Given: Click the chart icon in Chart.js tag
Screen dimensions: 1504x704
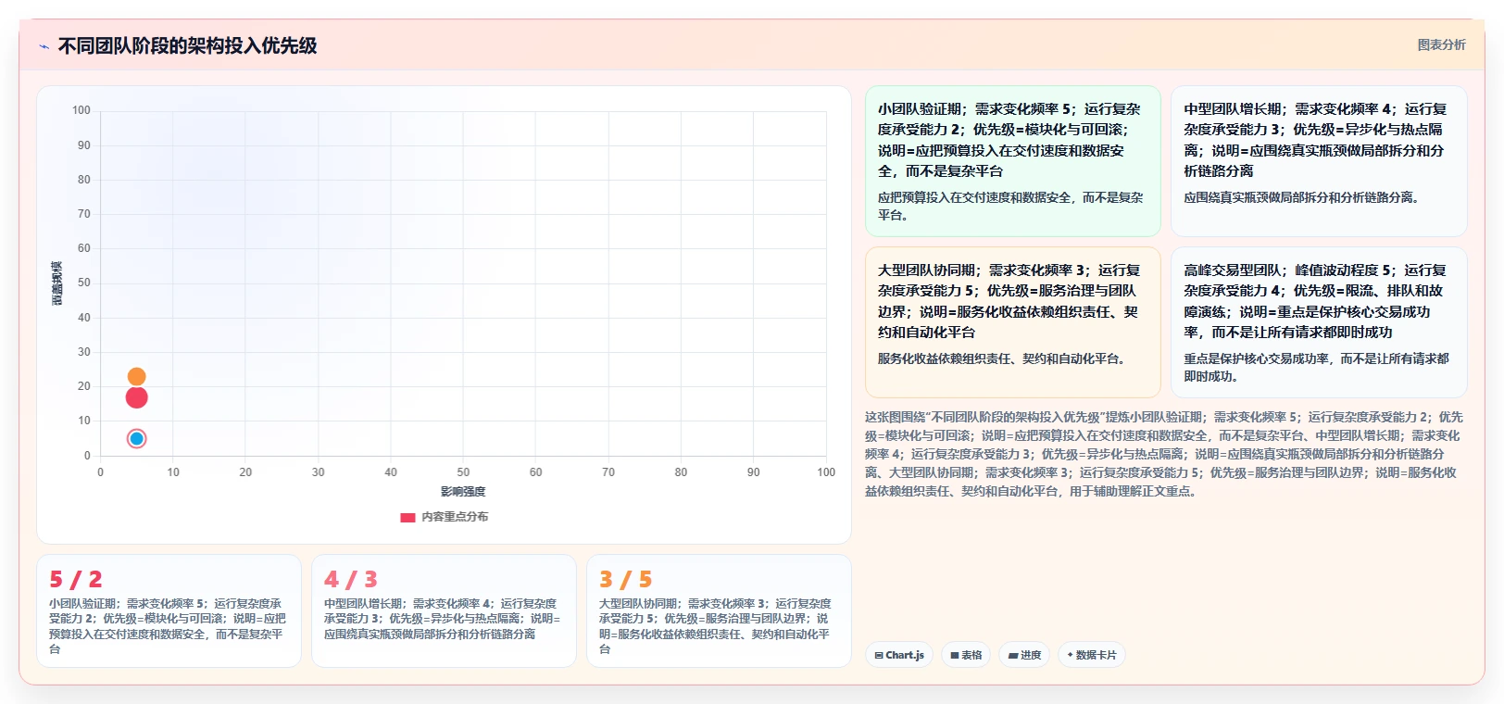Looking at the screenshot, I should click(x=879, y=656).
